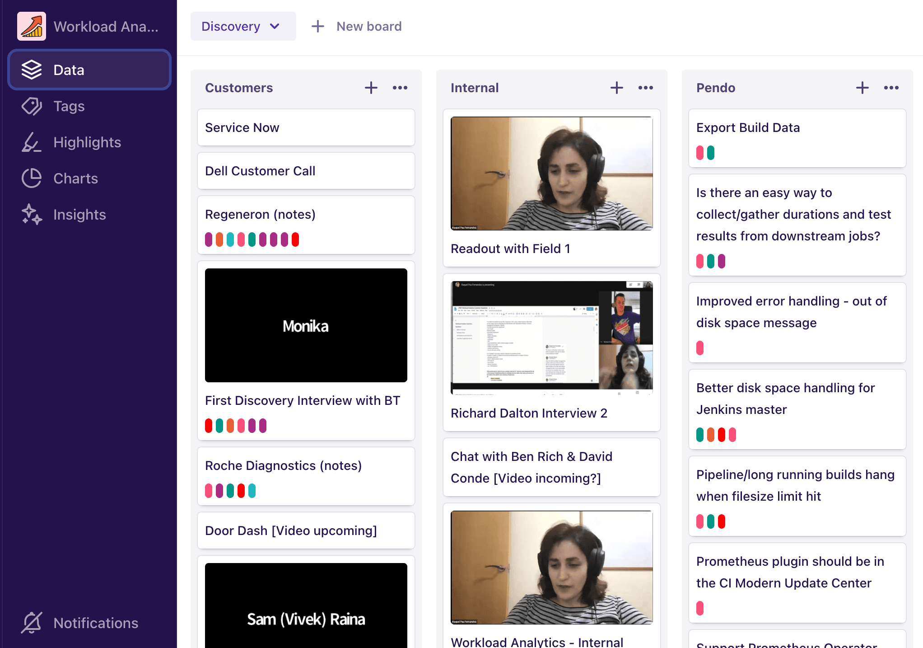The width and height of the screenshot is (923, 648).
Task: Click the Data layers icon
Action: pos(32,70)
